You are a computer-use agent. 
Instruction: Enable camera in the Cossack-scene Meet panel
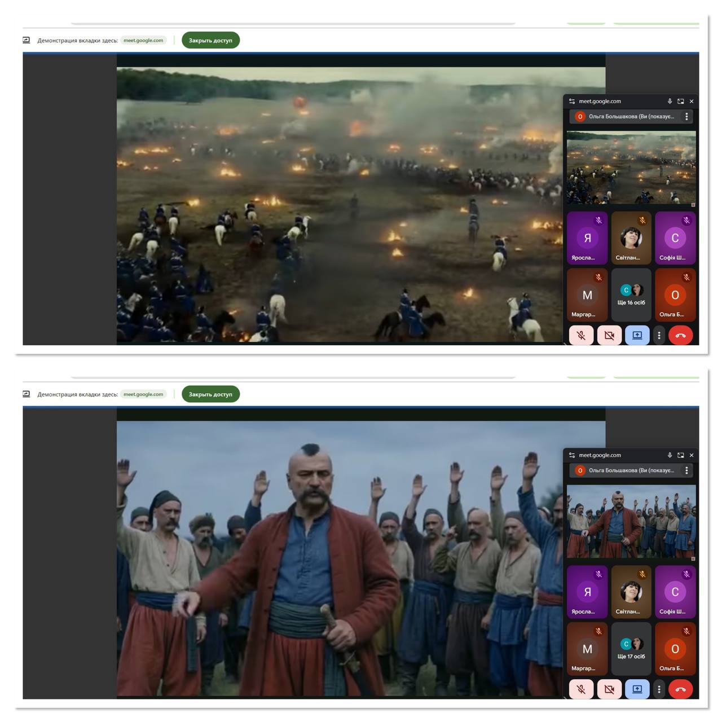[609, 689]
